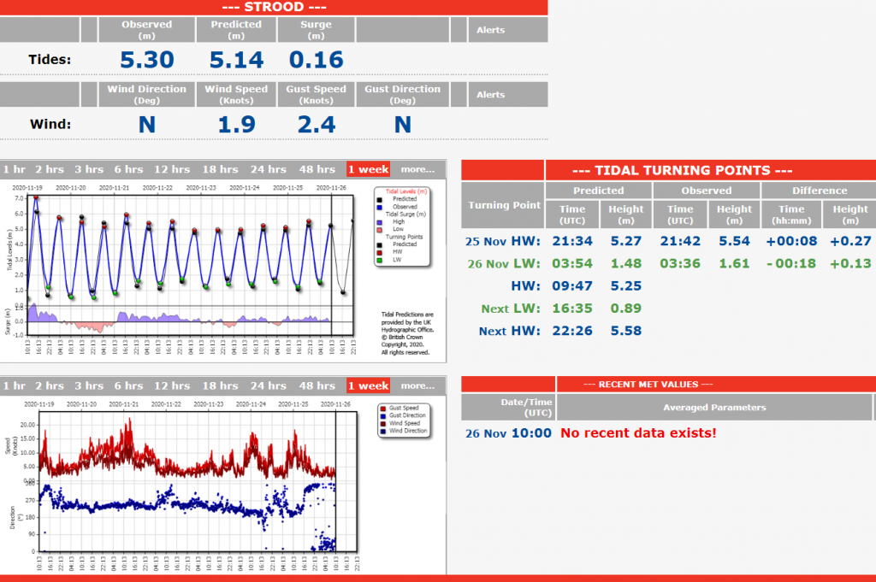Click the purple High surge legend swatch
876x582 pixels.
click(377, 221)
